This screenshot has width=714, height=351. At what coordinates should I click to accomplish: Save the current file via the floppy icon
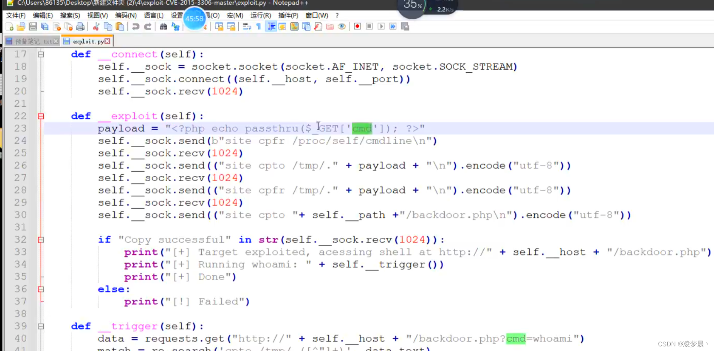point(33,26)
